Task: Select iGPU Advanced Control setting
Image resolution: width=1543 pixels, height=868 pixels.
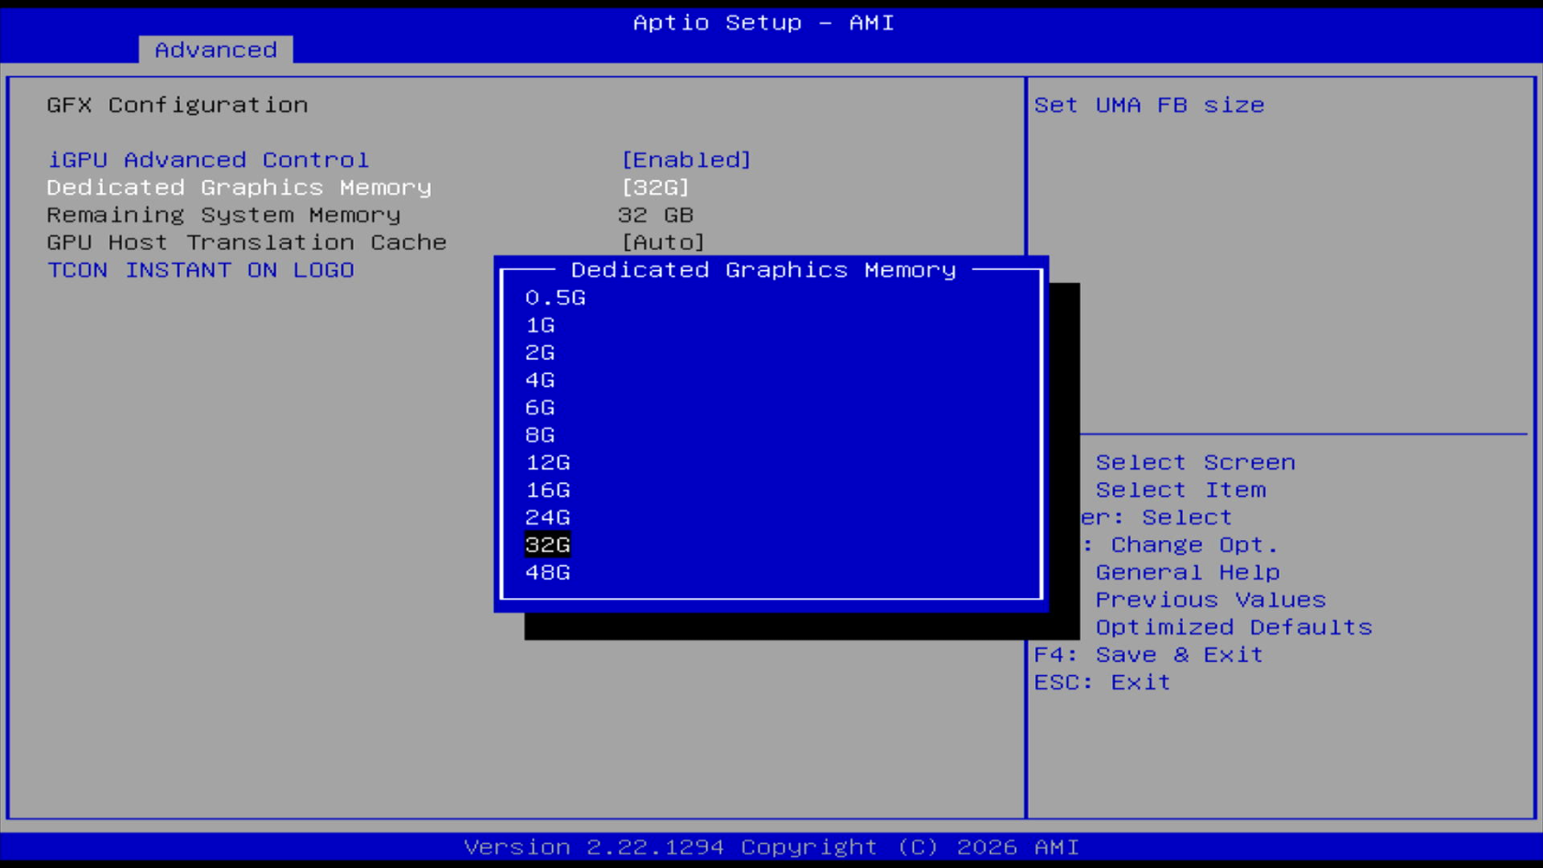Action: click(208, 160)
